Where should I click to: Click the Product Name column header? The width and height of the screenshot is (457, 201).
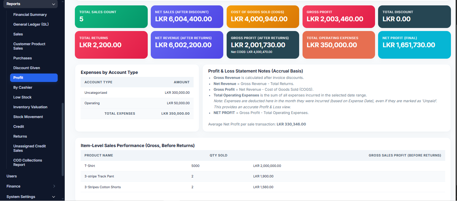click(99, 155)
